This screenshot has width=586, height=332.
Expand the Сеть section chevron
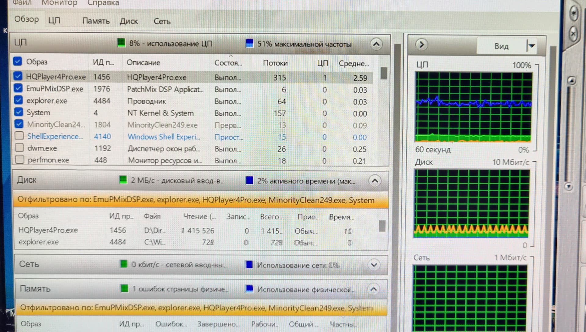(374, 265)
